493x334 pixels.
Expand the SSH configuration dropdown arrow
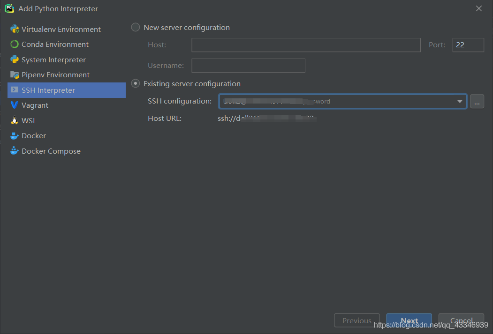click(x=460, y=101)
